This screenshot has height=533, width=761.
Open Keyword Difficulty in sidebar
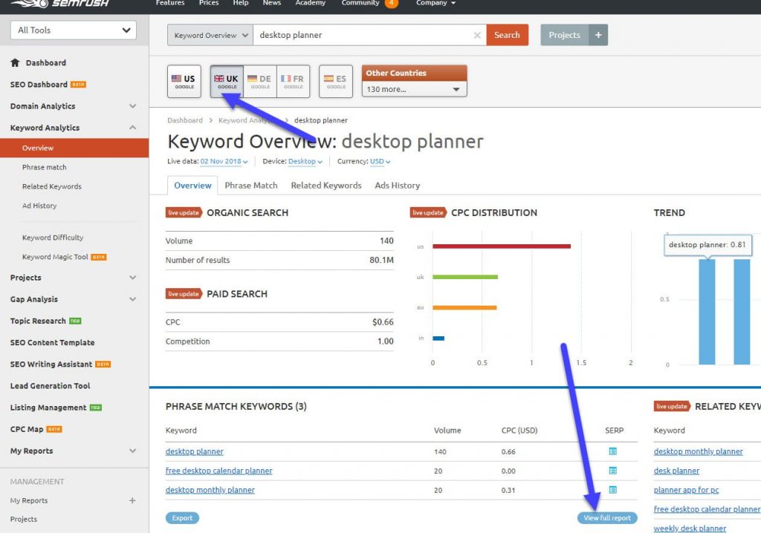pos(53,237)
